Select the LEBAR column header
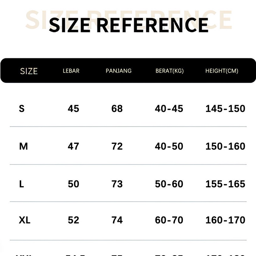This screenshot has width=256, height=256. (71, 71)
